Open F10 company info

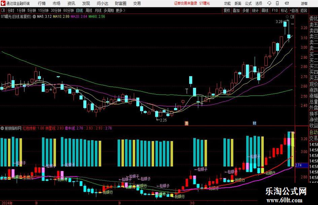pyautogui.click(x=275, y=10)
